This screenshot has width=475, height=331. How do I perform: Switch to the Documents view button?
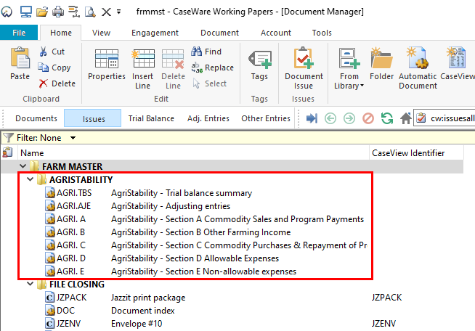point(36,118)
